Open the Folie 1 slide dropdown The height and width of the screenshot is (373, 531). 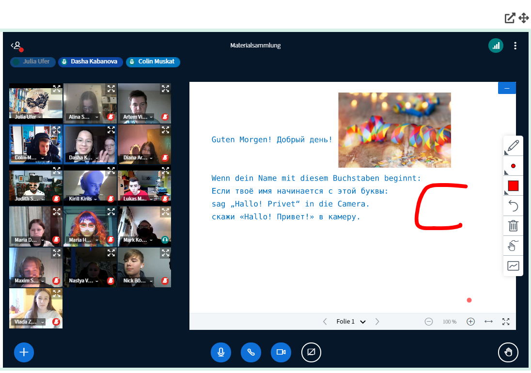coord(351,322)
